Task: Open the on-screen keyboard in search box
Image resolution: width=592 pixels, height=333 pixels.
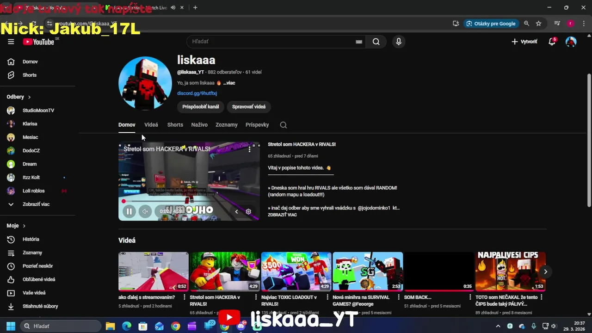Action: point(358,42)
